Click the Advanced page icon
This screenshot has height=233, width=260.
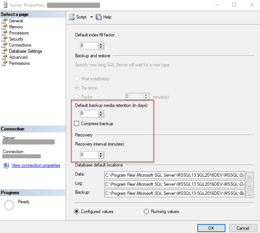click(x=4, y=57)
